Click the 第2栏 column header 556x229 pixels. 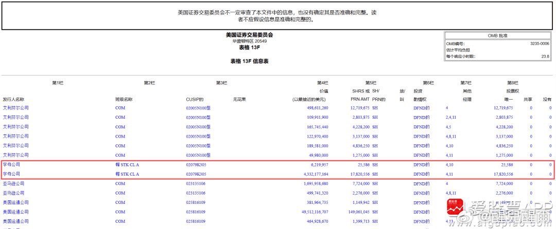coord(149,83)
